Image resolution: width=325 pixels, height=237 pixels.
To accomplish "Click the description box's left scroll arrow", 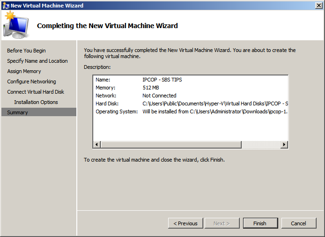I will click(97, 145).
